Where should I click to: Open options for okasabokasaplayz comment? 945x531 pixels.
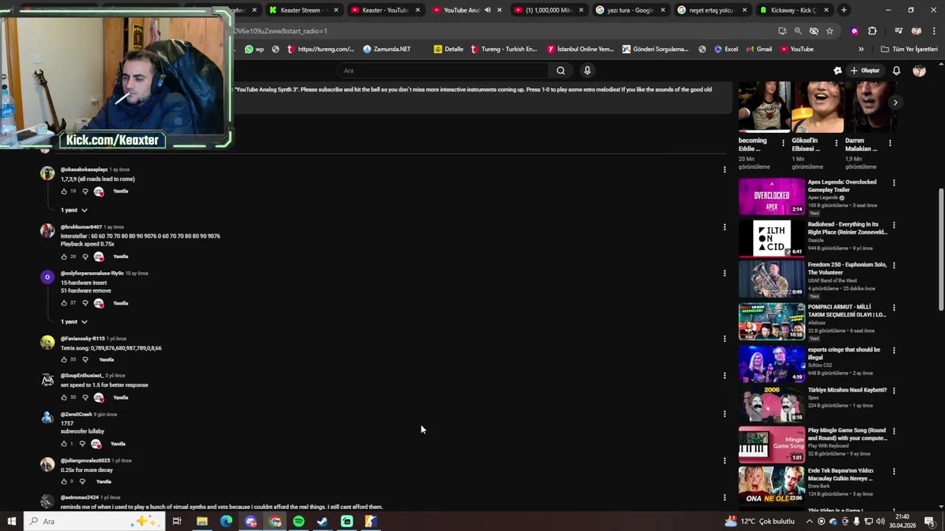pyautogui.click(x=724, y=170)
